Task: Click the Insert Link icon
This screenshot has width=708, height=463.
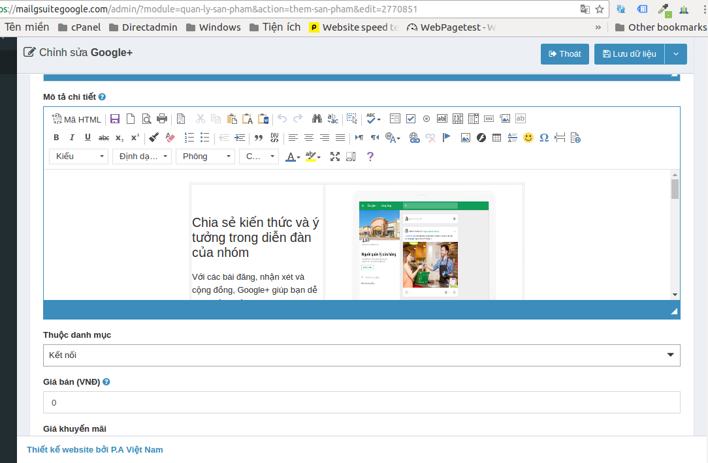Action: 415,138
